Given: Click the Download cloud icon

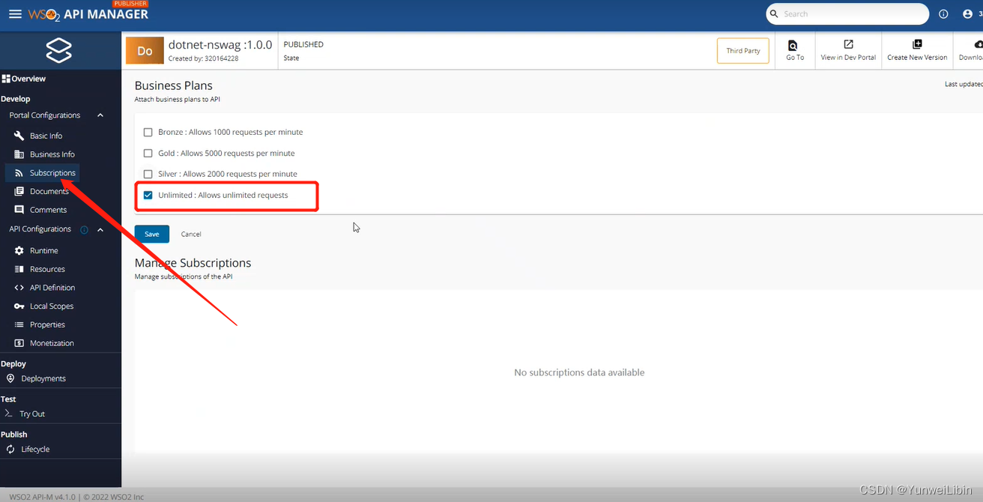Looking at the screenshot, I should pyautogui.click(x=978, y=45).
